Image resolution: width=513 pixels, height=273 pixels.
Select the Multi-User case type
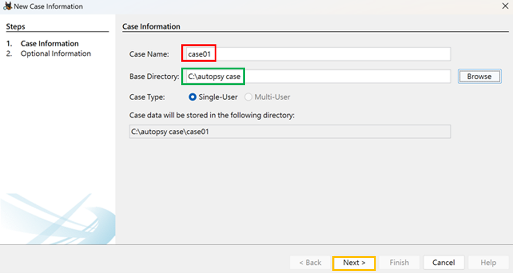click(x=268, y=97)
